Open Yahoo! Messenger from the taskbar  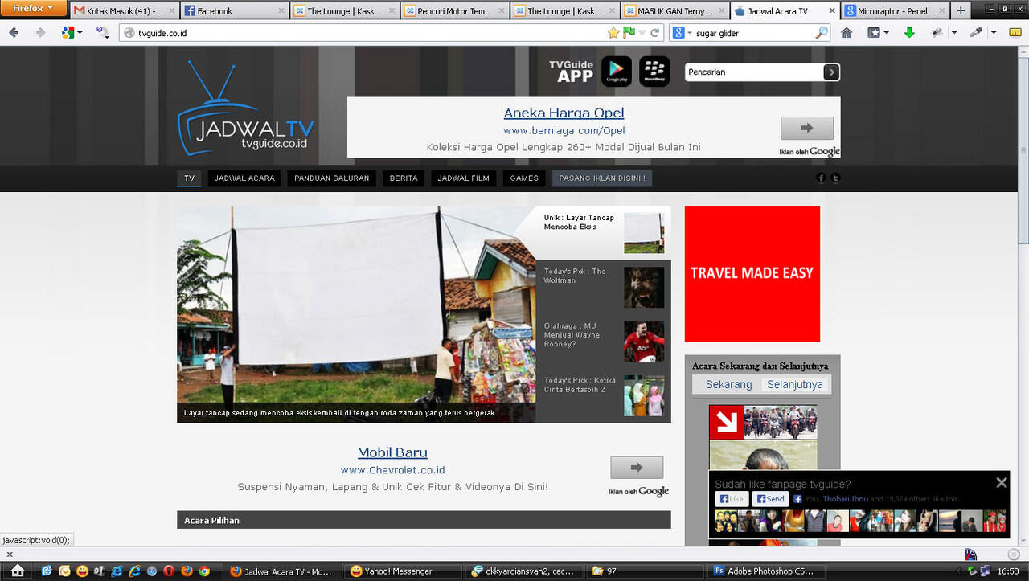404,571
